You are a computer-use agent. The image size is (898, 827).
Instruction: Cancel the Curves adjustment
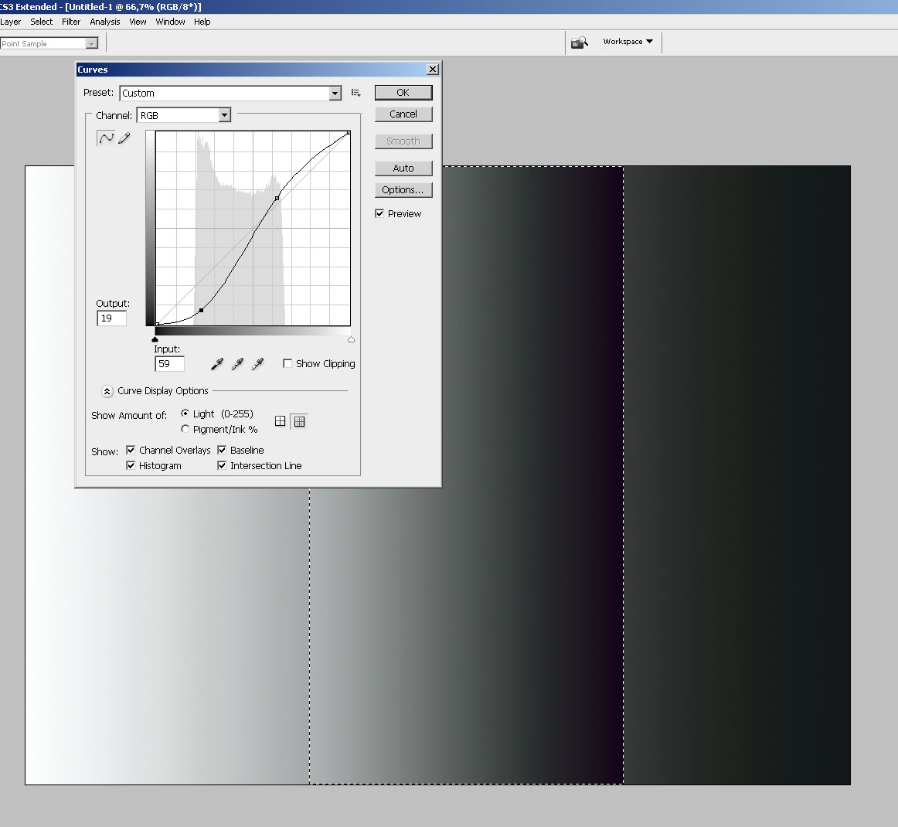point(403,114)
